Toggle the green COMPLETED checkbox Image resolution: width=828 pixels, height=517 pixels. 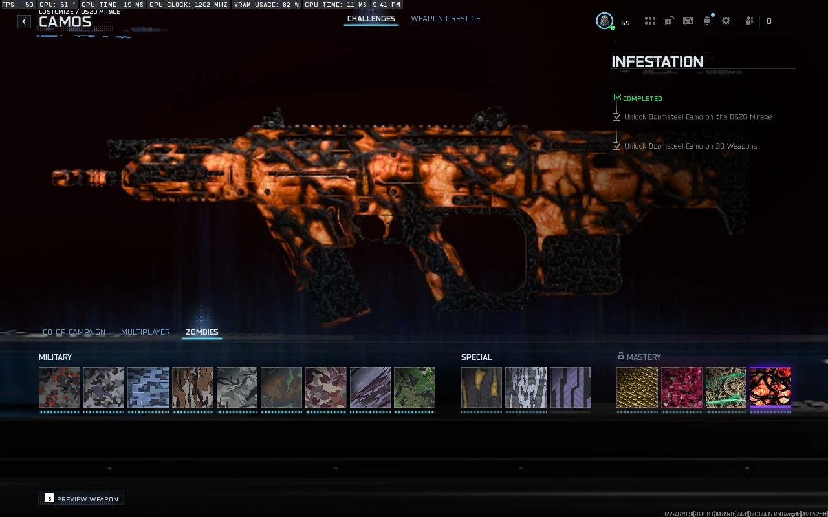616,97
